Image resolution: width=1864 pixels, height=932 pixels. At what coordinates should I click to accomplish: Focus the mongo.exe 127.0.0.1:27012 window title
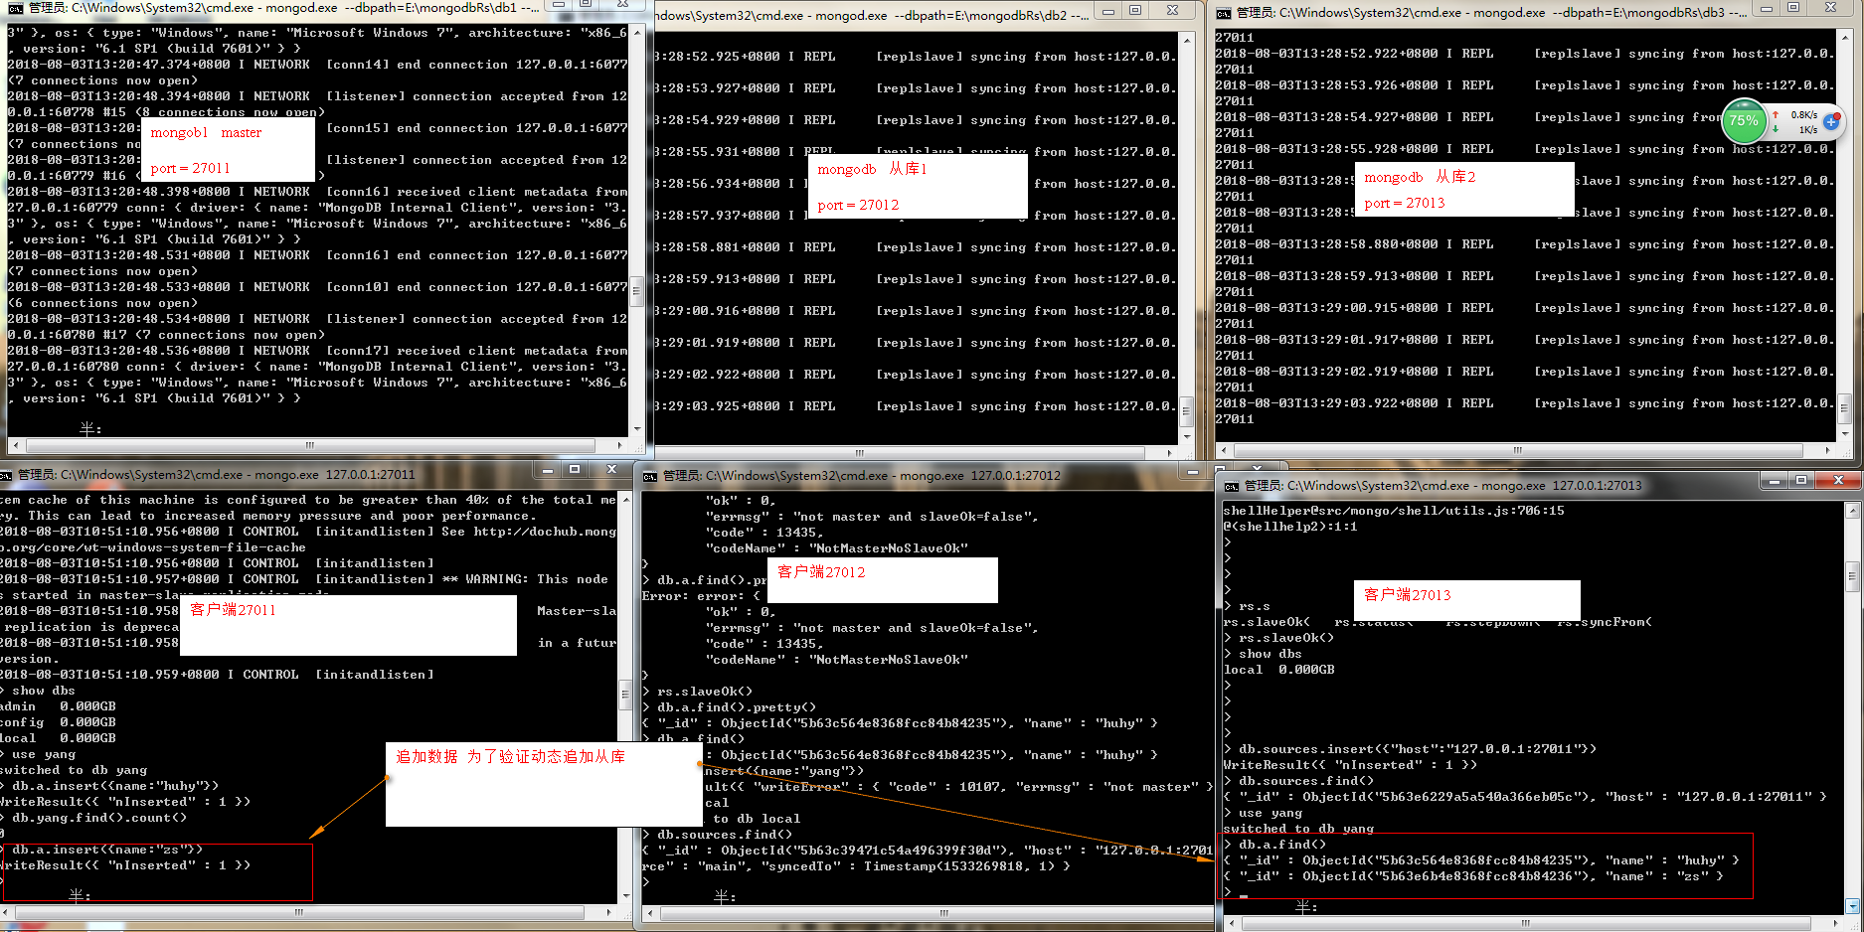861,476
